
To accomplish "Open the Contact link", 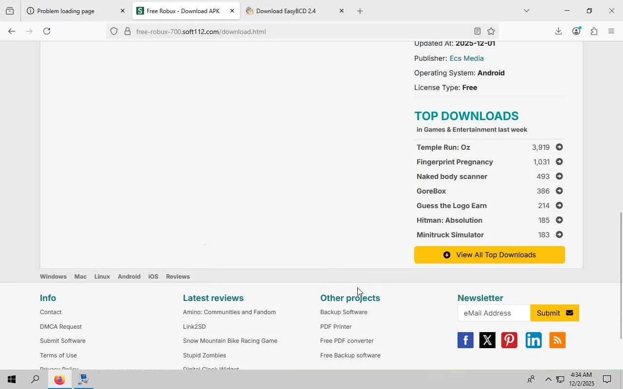I will [x=51, y=312].
